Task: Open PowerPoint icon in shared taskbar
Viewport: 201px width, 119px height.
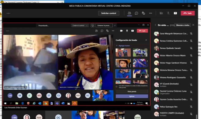Action: (x=75, y=103)
